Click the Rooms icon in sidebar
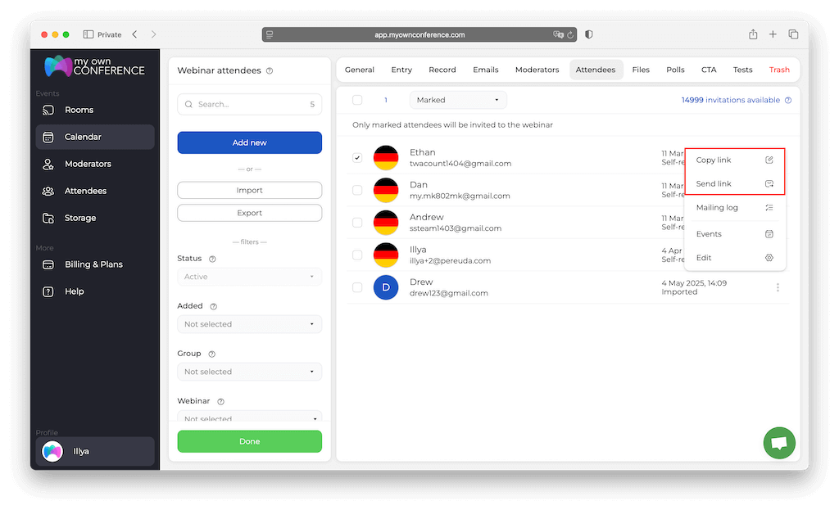 (x=48, y=110)
